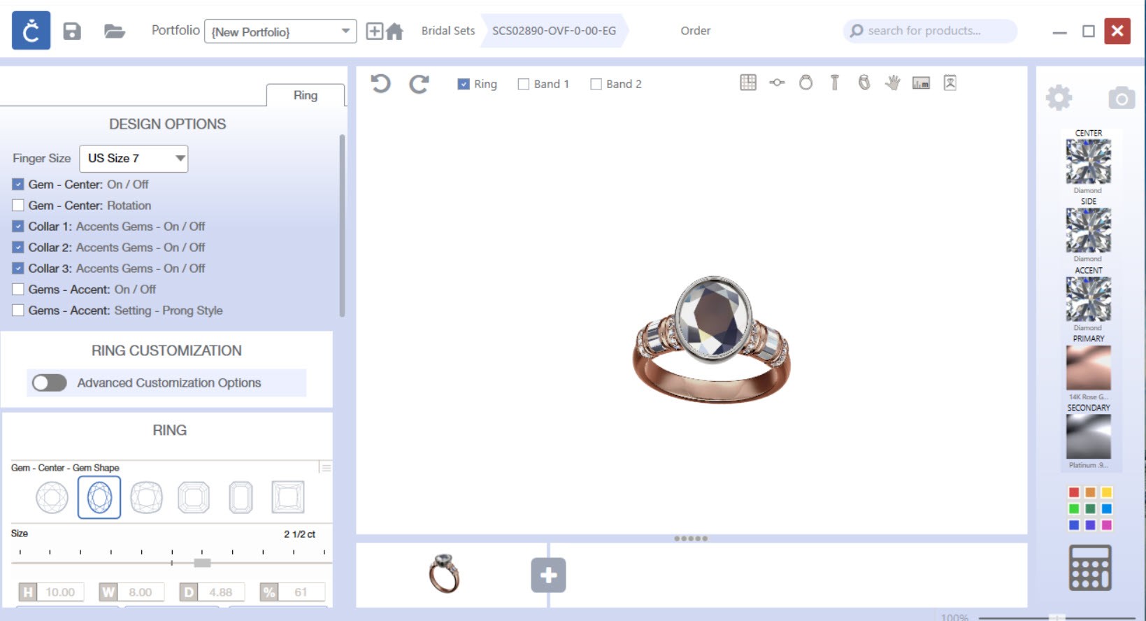Expand the Portfolio selection dropdown
This screenshot has height=621, width=1146.
pos(345,31)
